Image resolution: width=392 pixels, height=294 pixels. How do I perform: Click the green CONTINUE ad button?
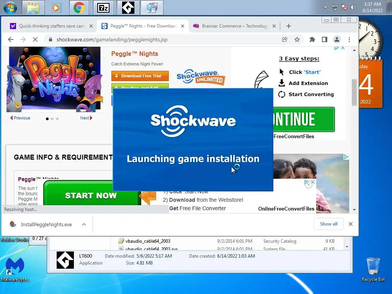[x=304, y=119]
